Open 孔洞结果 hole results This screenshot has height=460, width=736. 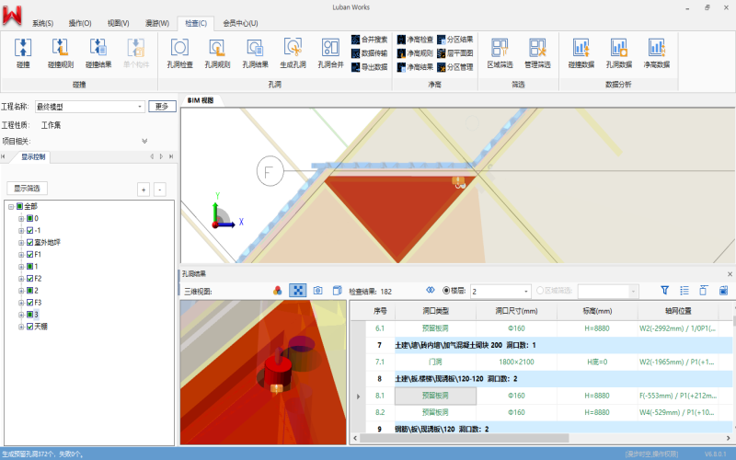pyautogui.click(x=256, y=53)
